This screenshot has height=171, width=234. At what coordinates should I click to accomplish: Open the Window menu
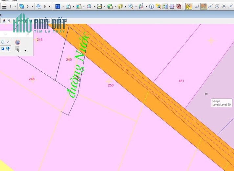tap(4, 0)
